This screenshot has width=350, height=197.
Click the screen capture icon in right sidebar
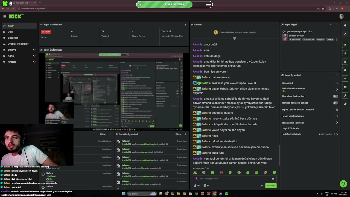[x=345, y=45]
